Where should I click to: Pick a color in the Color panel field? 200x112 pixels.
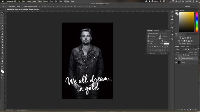click(187, 22)
